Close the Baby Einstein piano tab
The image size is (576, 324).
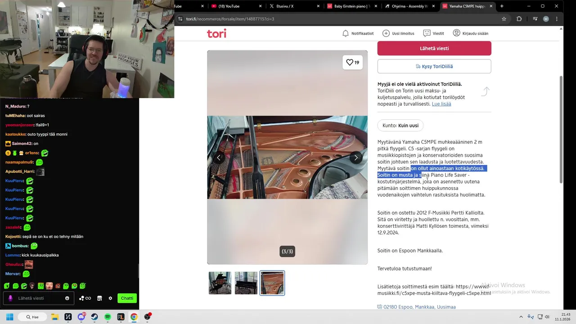click(376, 6)
